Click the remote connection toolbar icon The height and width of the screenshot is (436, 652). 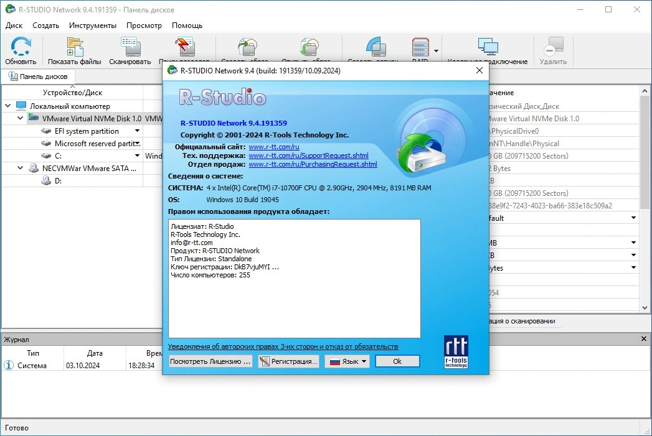pos(488,47)
